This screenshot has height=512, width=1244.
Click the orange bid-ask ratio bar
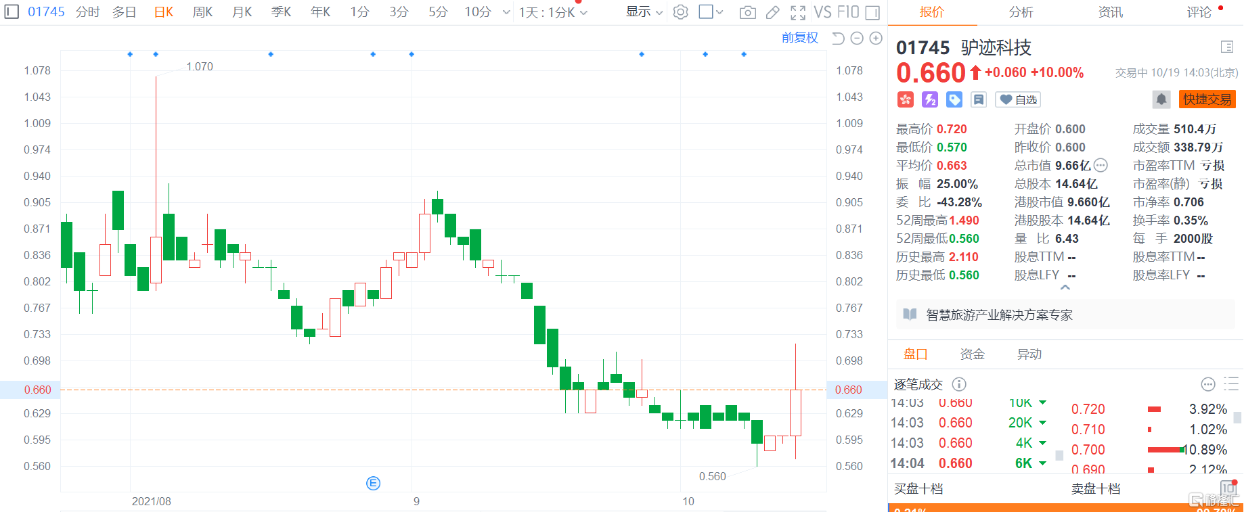coord(1065,507)
